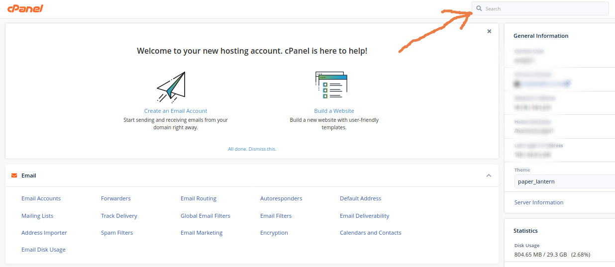Focus the Search input field
The image size is (615, 267).
click(x=540, y=8)
